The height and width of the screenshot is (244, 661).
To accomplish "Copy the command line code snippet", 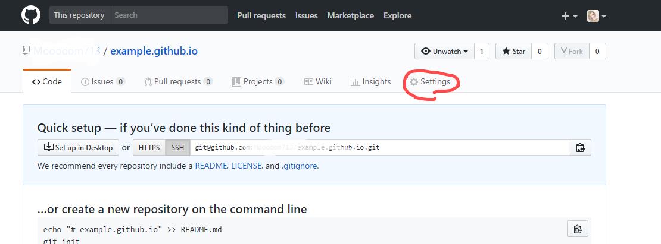I will (x=577, y=229).
